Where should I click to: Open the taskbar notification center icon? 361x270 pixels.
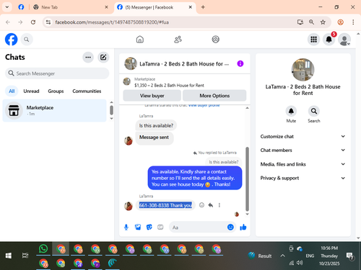click(349, 256)
